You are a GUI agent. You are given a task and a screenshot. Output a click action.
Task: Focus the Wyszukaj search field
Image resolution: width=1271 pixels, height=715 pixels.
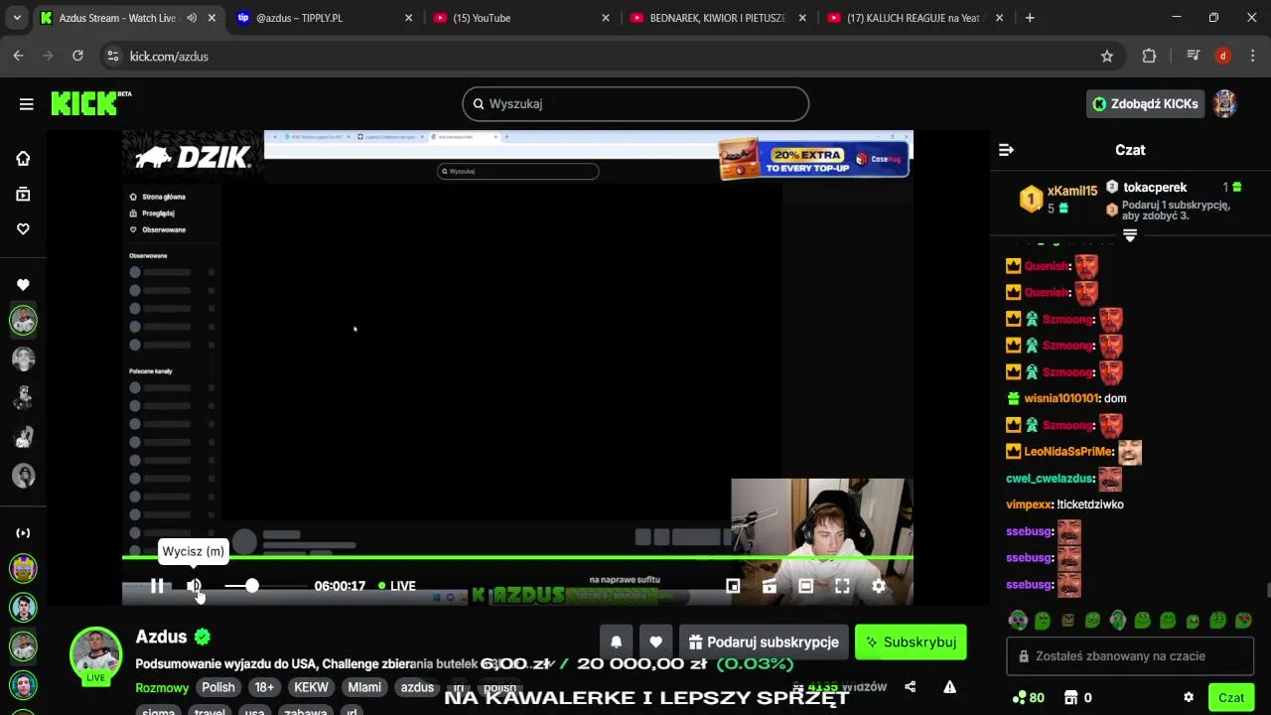tap(635, 103)
